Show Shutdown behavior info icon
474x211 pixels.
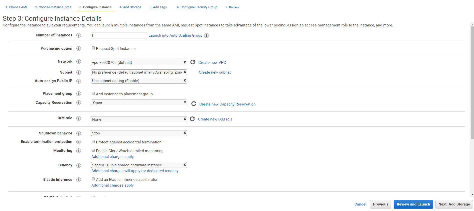pyautogui.click(x=79, y=133)
